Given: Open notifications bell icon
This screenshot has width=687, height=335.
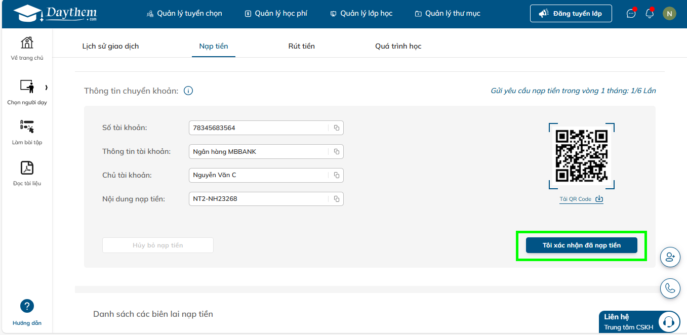Looking at the screenshot, I should (650, 14).
